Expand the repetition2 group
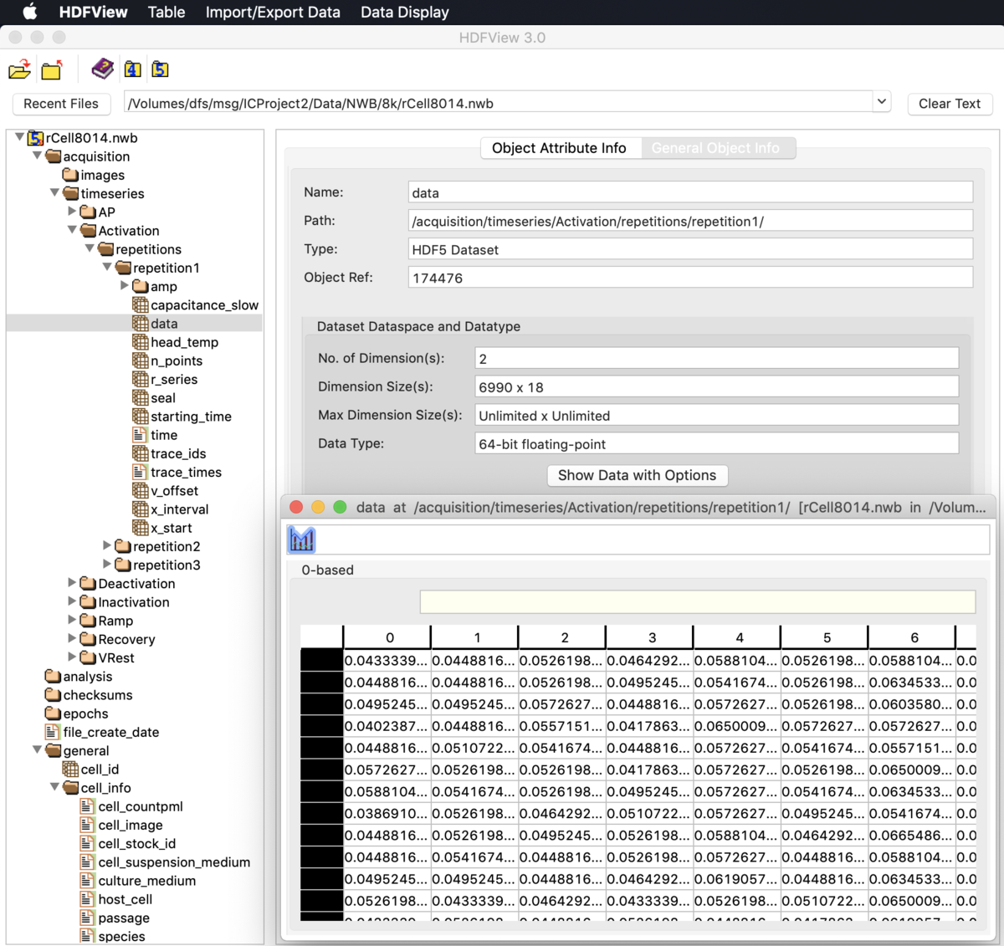 click(x=107, y=545)
